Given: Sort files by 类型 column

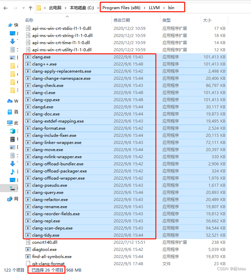Looking at the screenshot, I should coord(166,20).
